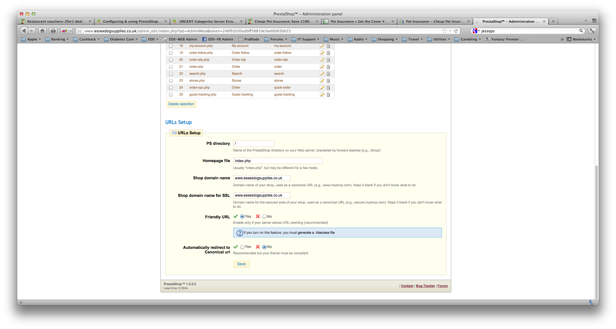Open the Forums bookmarks dropdown
The image size is (616, 329).
pos(276,39)
